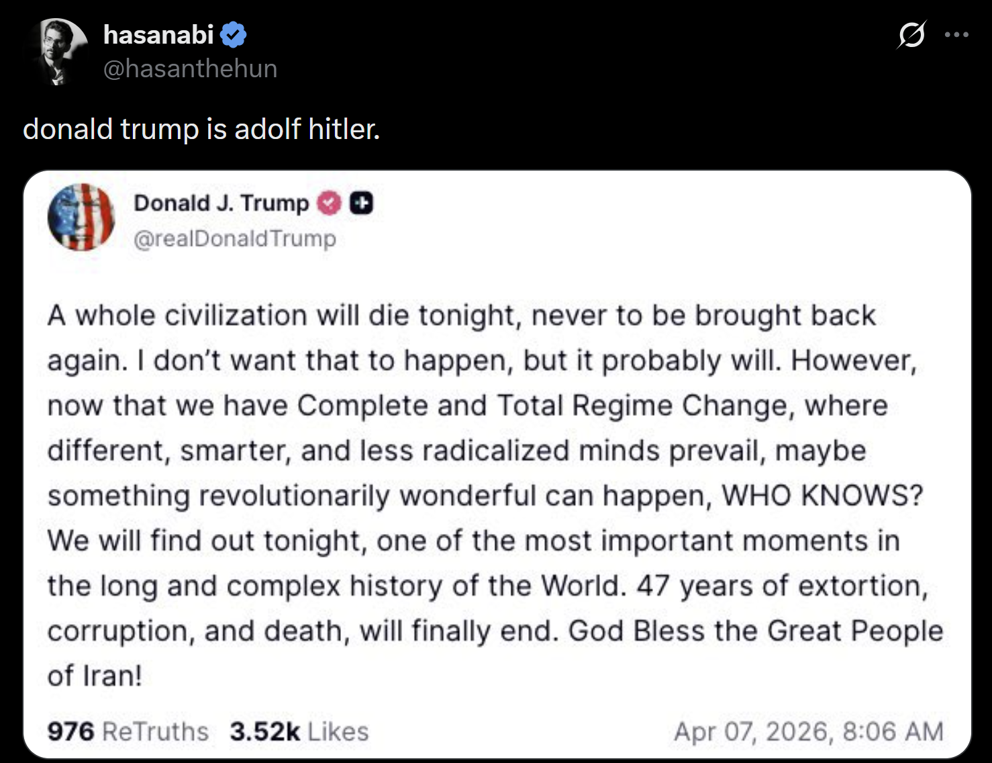Click the tweet text above the image
Viewport: 992px width, 763px height.
201,129
